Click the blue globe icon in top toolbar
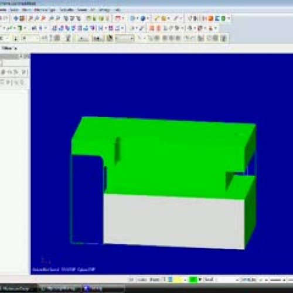This screenshot has width=293, height=293. click(143, 18)
